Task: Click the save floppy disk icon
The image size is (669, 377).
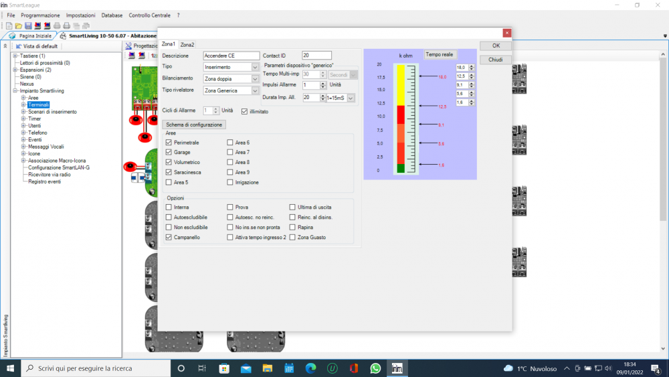Action: pos(28,25)
